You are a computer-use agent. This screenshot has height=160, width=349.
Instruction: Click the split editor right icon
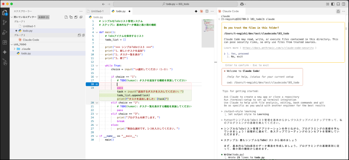tap(207, 11)
